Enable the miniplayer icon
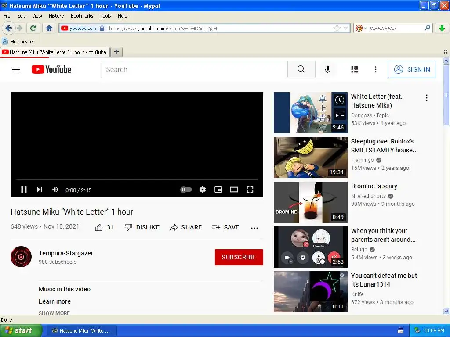Image resolution: width=450 pixels, height=337 pixels. (218, 190)
